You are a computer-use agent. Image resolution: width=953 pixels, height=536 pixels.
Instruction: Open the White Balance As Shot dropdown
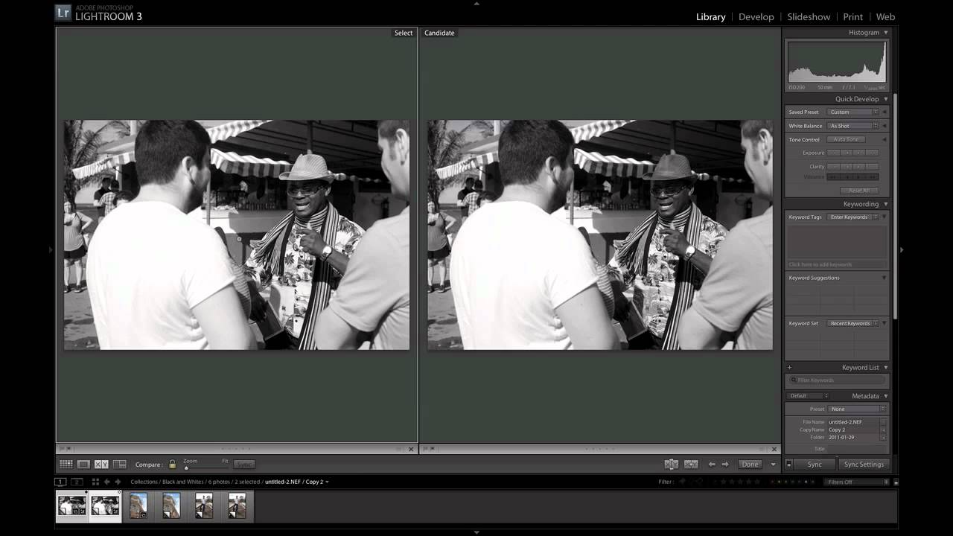click(853, 126)
